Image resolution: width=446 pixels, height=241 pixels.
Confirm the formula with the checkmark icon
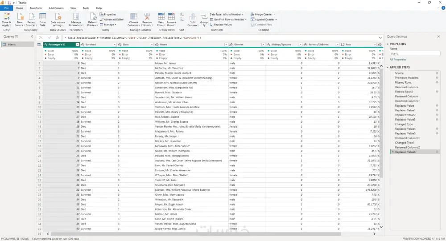(x=50, y=37)
